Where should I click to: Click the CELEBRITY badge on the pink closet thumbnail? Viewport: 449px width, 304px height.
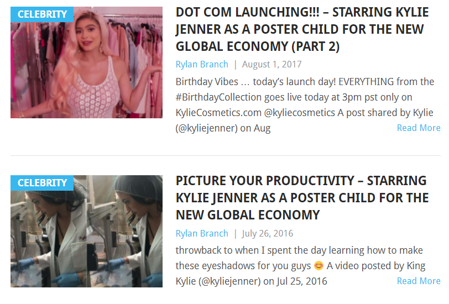click(42, 14)
